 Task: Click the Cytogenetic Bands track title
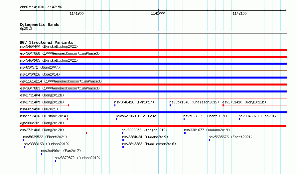point(40,25)
